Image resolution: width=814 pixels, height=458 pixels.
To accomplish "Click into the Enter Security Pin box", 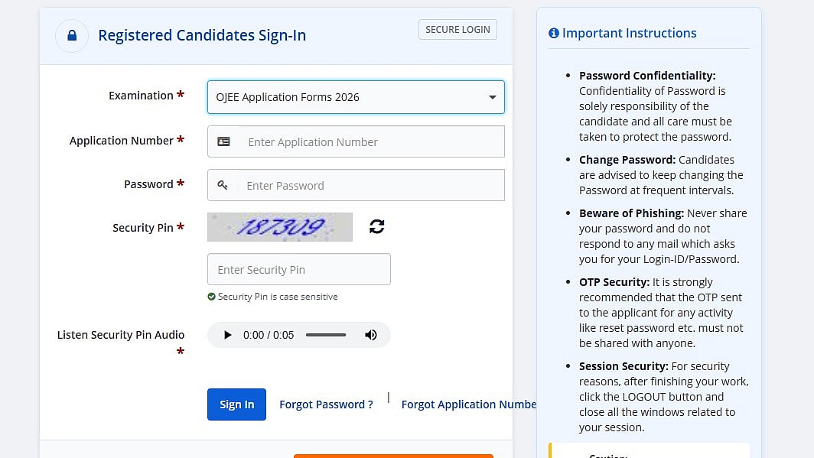I will [298, 269].
